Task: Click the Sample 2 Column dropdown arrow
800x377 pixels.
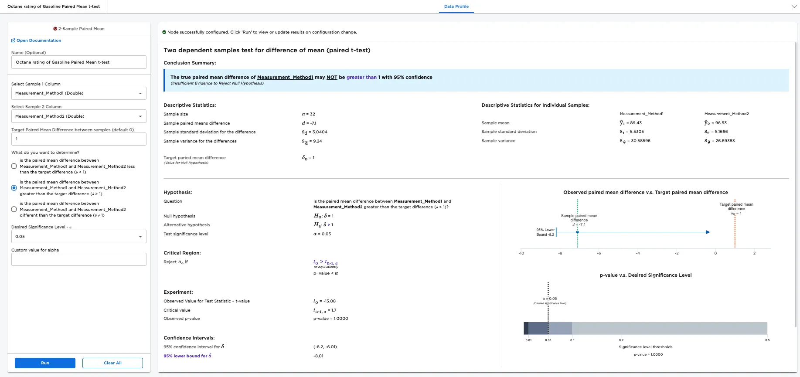Action: click(140, 116)
